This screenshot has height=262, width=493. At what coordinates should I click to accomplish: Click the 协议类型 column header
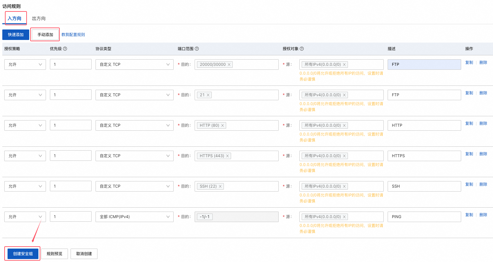point(103,48)
